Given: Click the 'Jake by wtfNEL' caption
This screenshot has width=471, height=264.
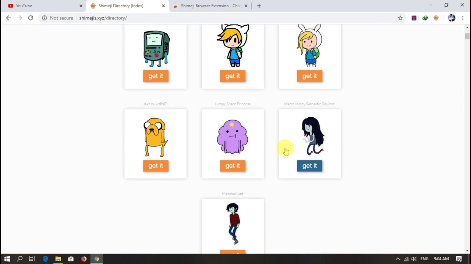Looking at the screenshot, I should (x=156, y=104).
